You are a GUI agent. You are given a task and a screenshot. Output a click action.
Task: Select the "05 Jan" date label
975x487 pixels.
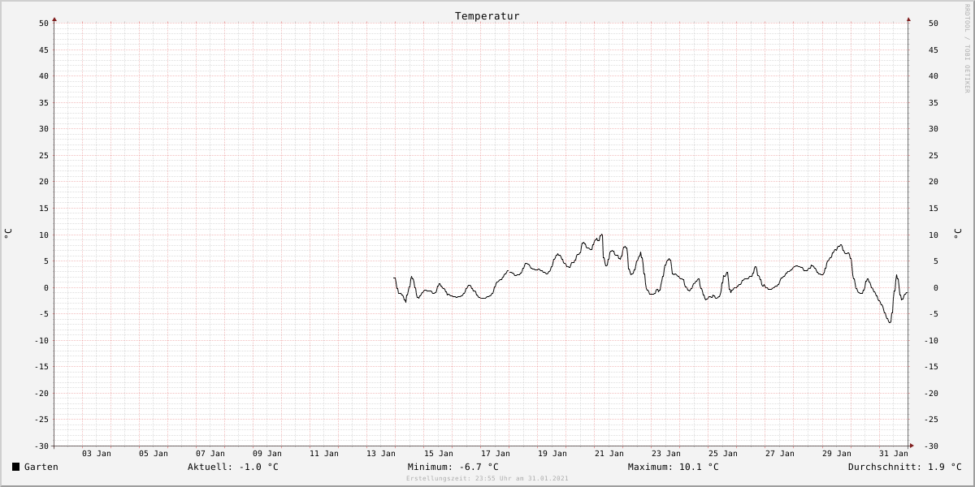pos(154,454)
